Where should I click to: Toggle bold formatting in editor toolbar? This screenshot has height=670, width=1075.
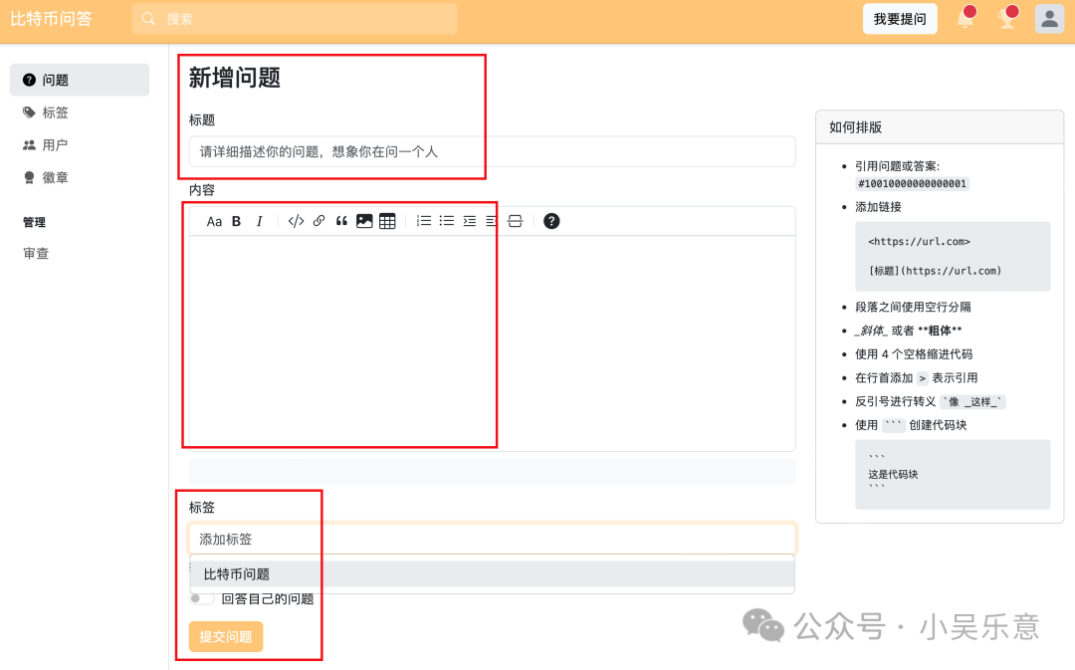[237, 221]
